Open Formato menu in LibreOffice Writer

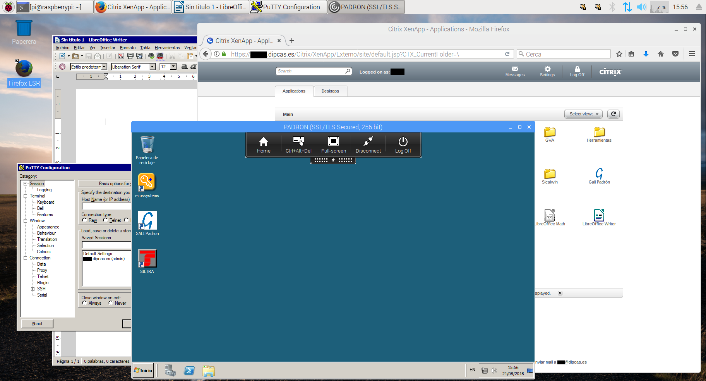pyautogui.click(x=128, y=48)
